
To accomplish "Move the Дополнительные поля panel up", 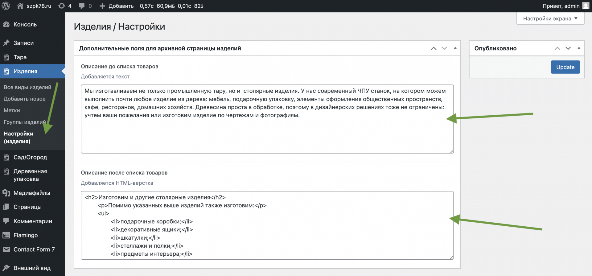I will point(434,48).
